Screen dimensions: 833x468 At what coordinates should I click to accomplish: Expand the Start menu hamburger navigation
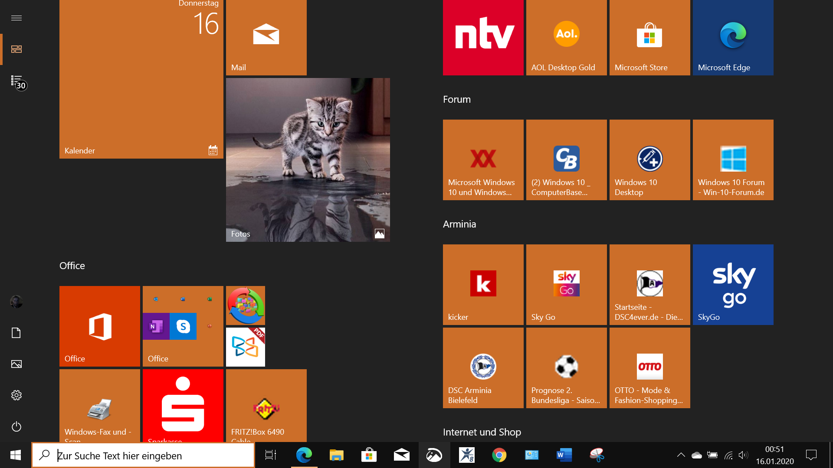tap(16, 18)
